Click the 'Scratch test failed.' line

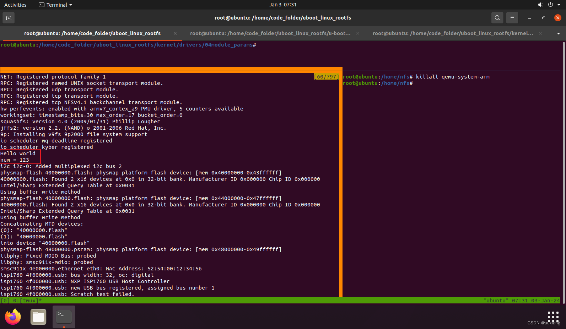click(x=68, y=294)
